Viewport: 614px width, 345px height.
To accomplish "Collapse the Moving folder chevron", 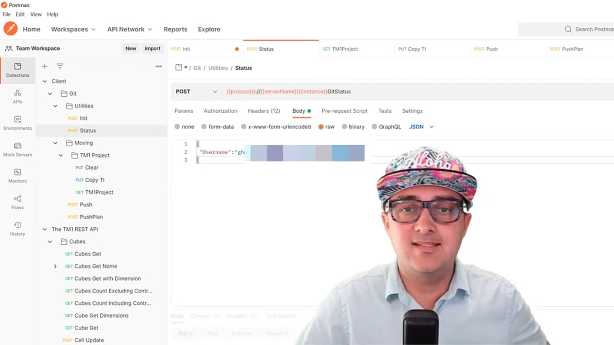I will coord(55,143).
